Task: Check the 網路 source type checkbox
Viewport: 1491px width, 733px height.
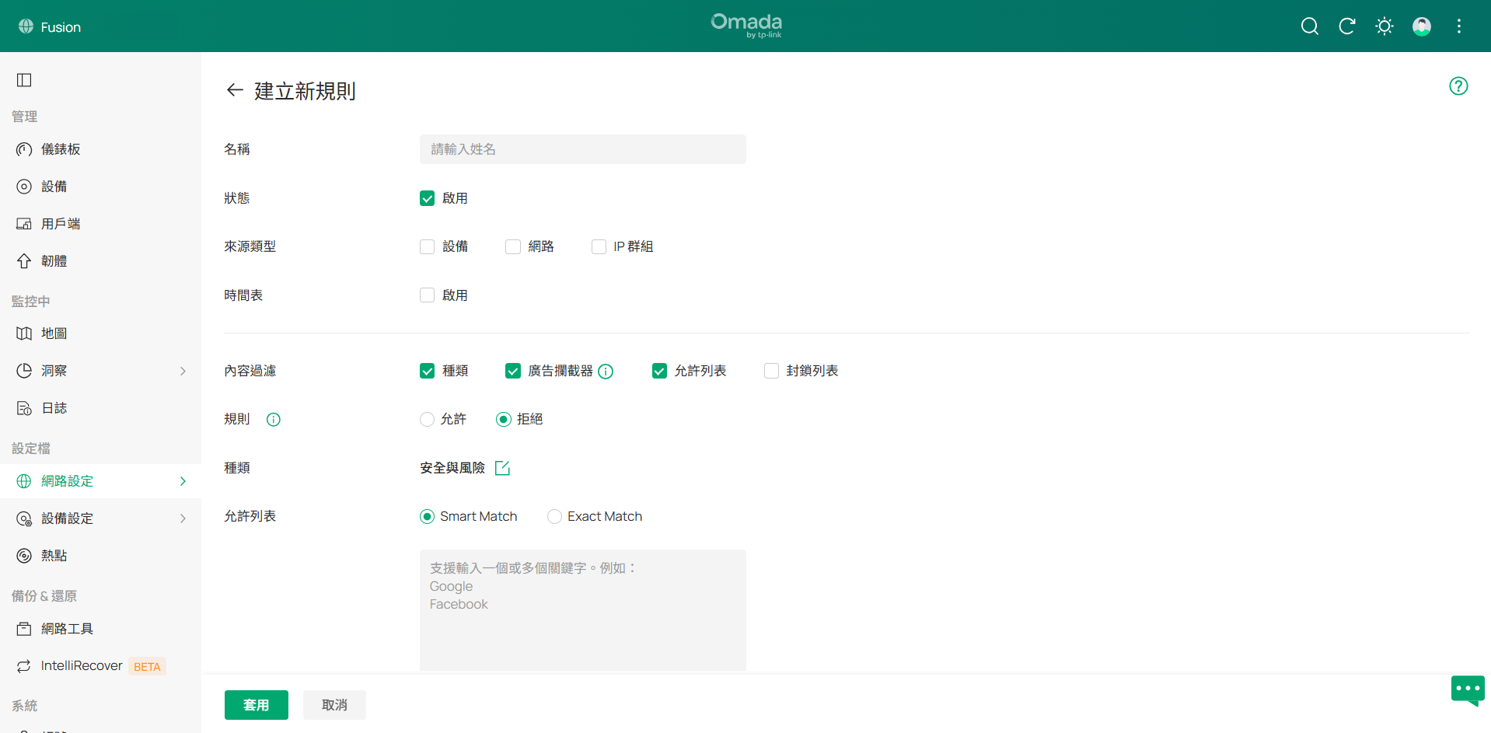Action: (x=513, y=246)
